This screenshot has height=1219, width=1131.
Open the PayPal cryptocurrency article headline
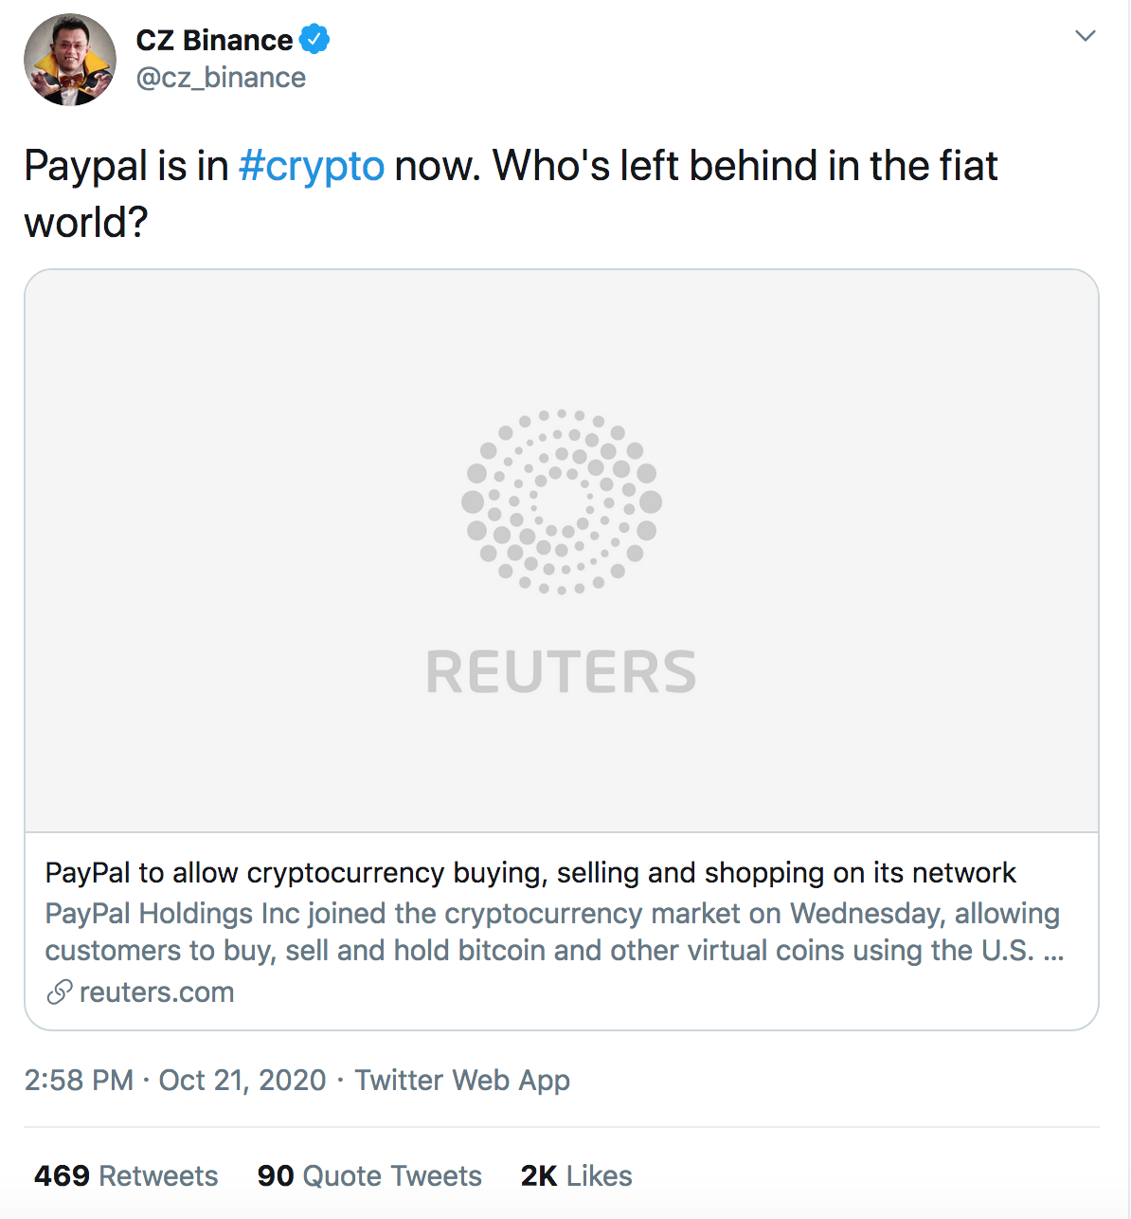pos(530,872)
